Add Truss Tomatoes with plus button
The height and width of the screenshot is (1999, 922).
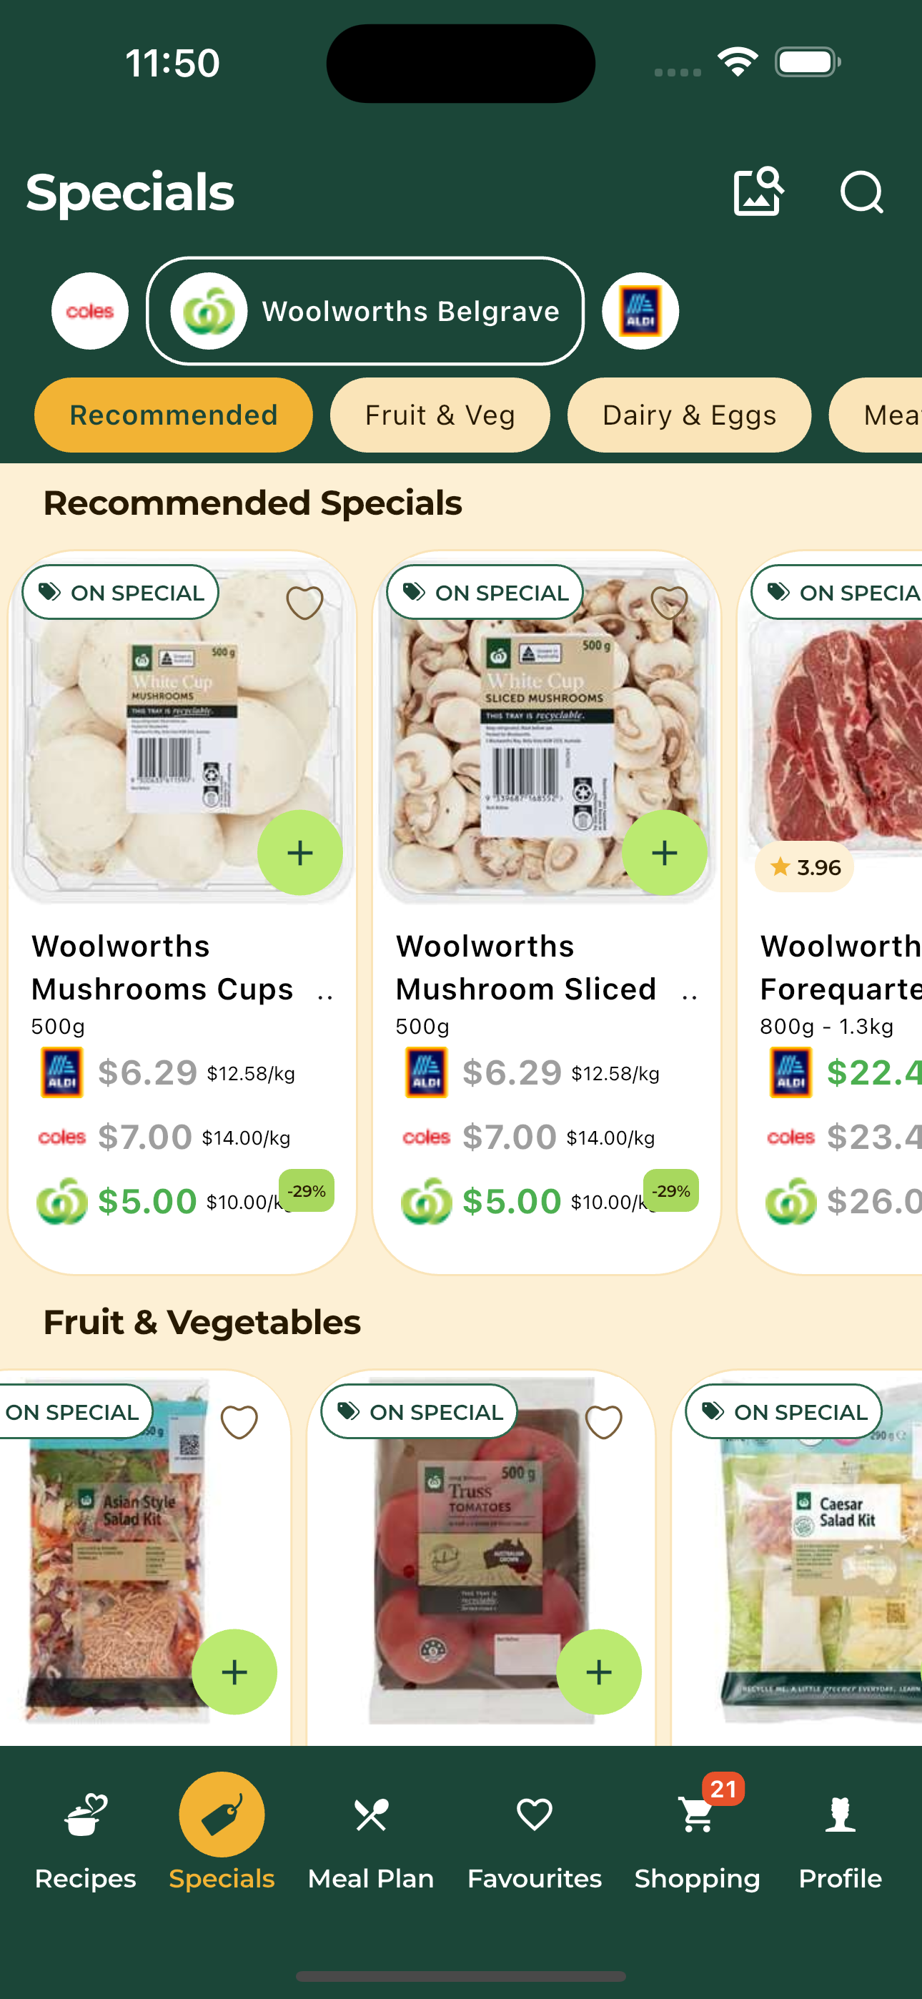tap(598, 1672)
